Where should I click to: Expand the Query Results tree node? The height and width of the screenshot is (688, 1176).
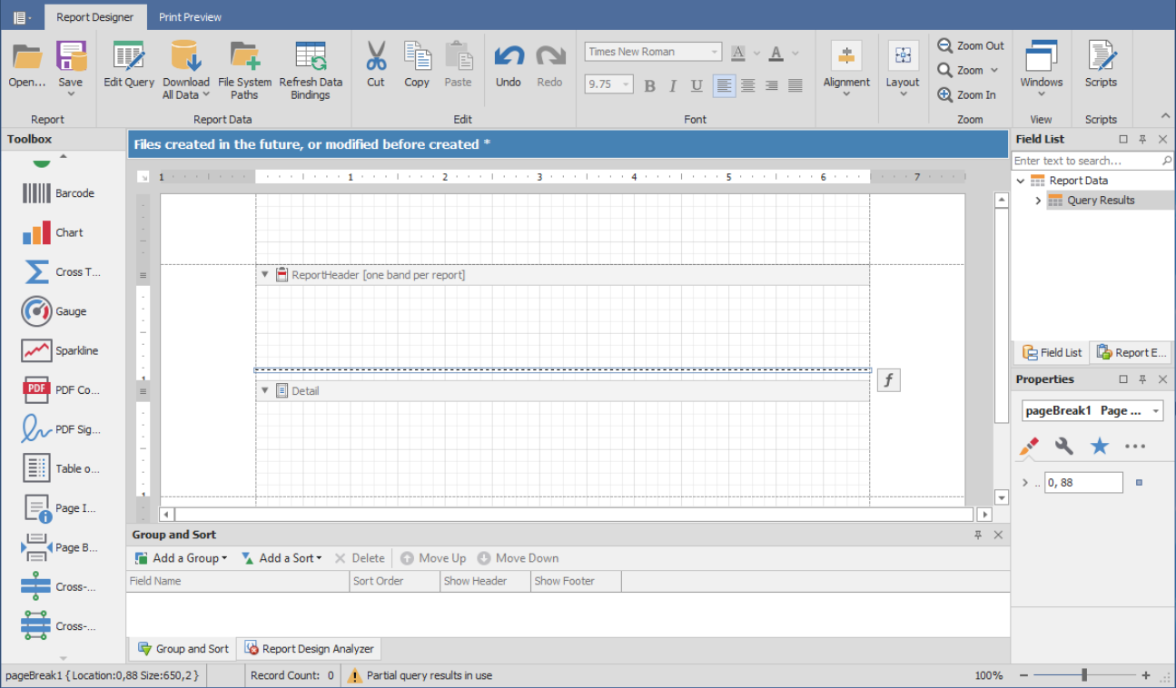point(1038,201)
